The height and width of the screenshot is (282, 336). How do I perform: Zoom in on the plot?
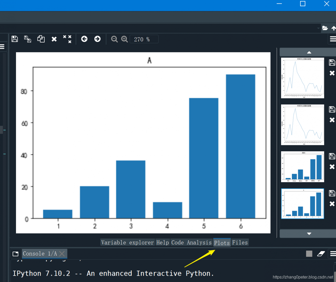pyautogui.click(x=124, y=39)
